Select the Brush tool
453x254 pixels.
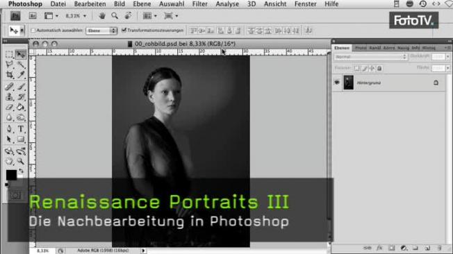point(21,86)
